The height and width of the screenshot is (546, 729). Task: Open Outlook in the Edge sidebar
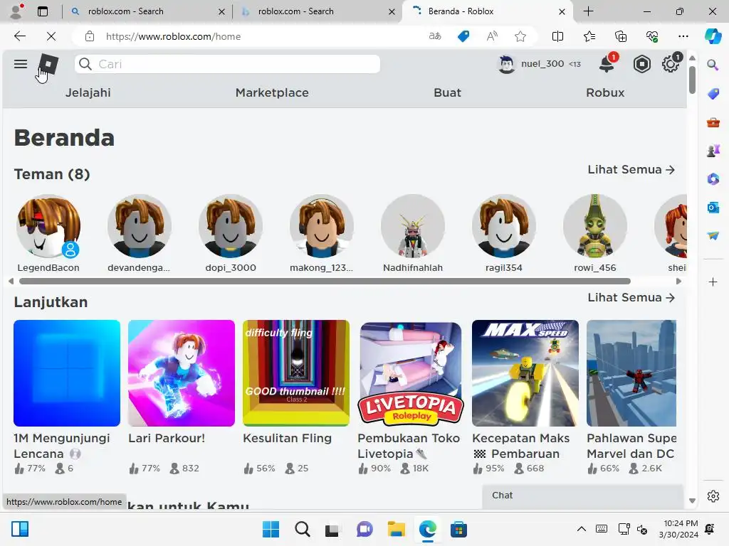[x=713, y=207]
